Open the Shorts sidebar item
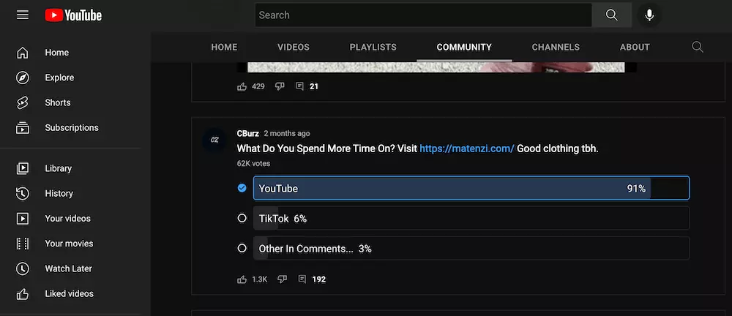 tap(57, 102)
